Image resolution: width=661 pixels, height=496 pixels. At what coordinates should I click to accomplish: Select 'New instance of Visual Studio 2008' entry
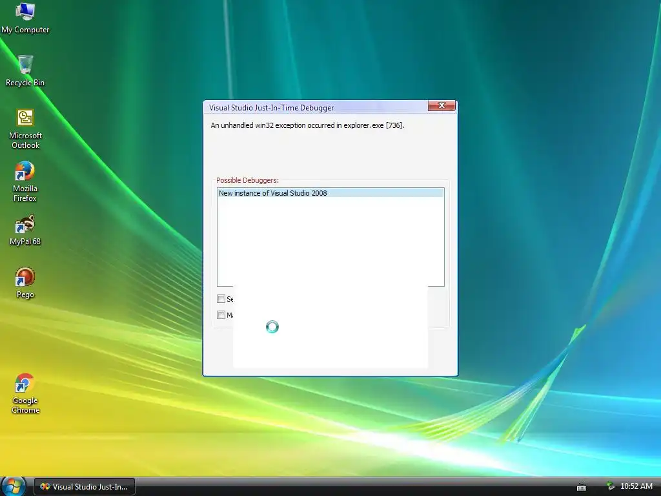click(330, 193)
